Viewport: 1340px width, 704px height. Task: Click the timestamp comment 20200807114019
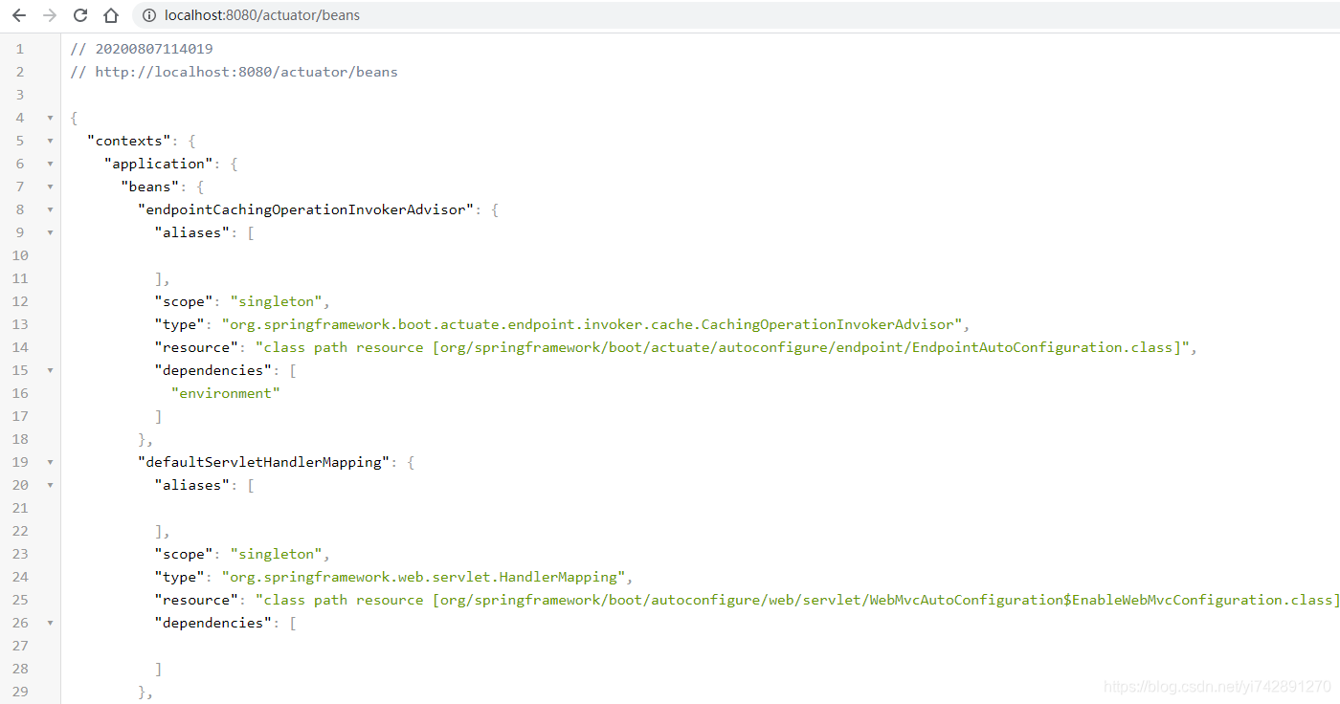click(154, 49)
